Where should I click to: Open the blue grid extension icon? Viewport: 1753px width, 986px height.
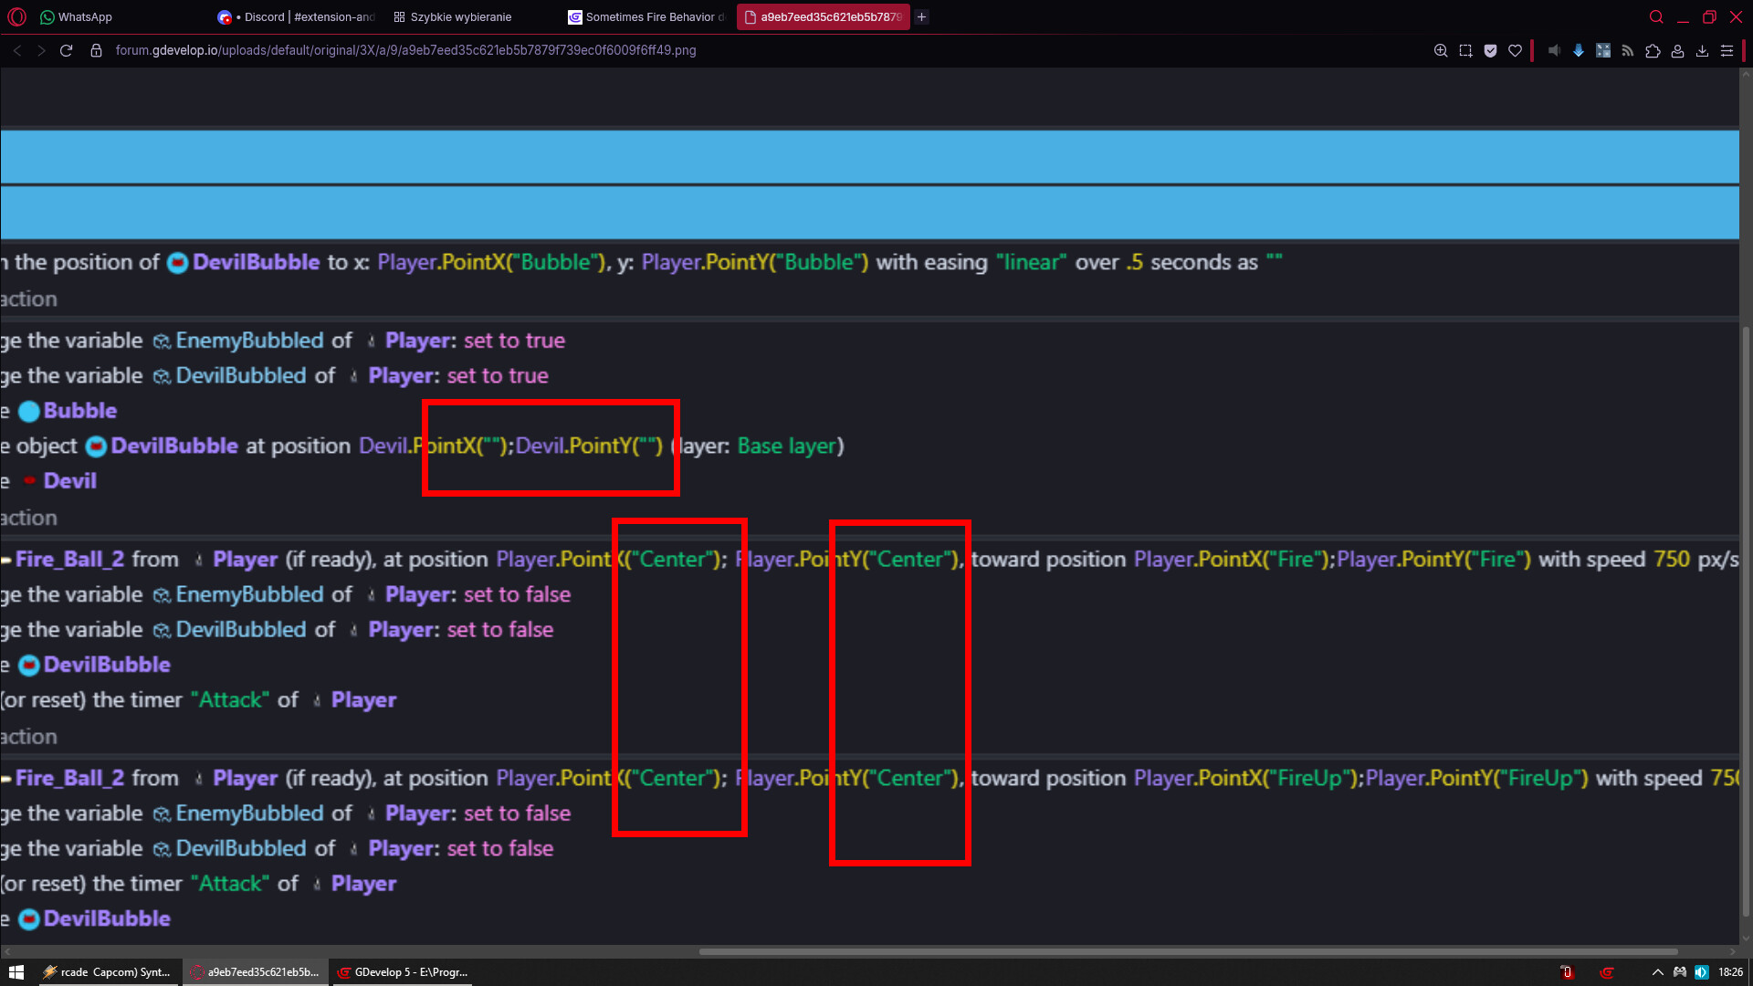[1603, 50]
